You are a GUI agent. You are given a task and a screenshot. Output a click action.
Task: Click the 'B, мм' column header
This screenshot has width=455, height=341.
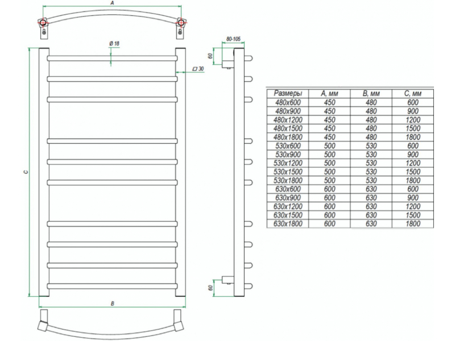click(x=371, y=93)
